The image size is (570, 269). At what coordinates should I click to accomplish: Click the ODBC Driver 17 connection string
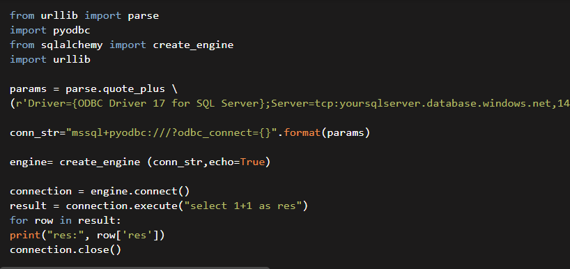click(290, 104)
